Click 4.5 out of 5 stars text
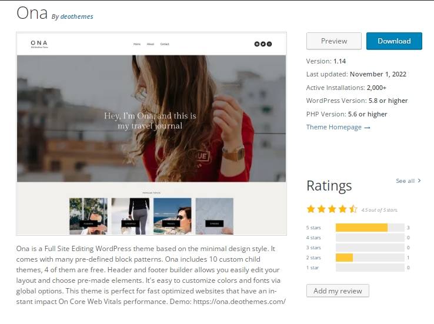 tap(379, 210)
